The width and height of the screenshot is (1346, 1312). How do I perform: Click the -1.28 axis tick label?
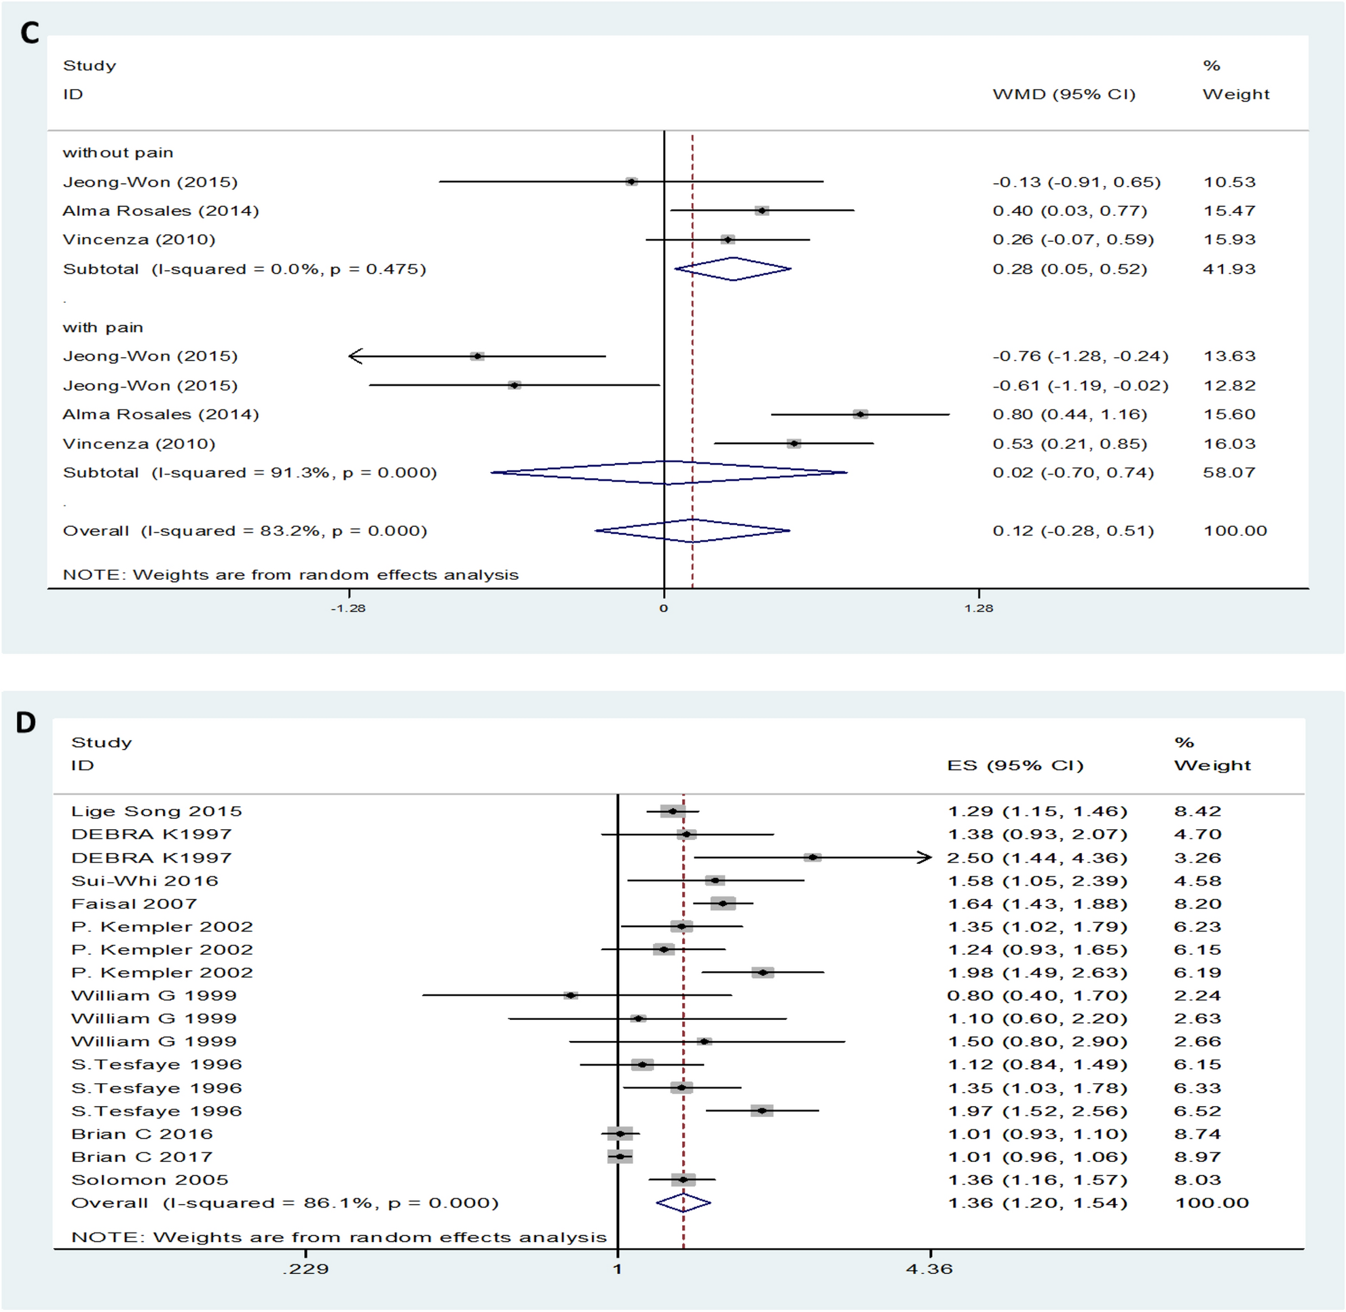tap(348, 608)
